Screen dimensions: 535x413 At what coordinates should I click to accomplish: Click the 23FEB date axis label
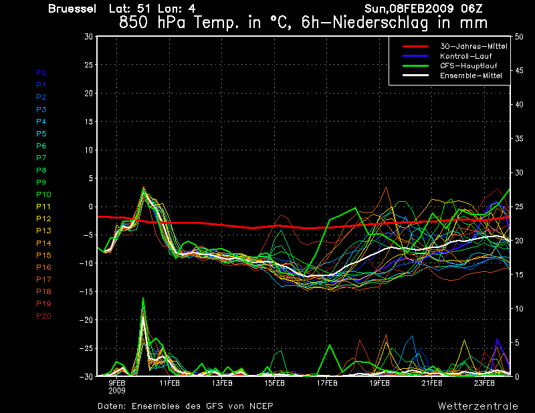[484, 383]
